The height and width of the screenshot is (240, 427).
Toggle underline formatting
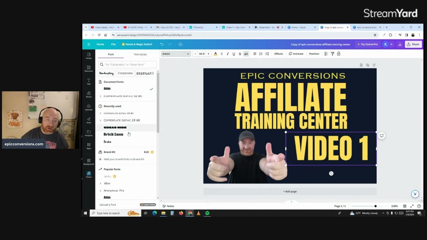(234, 54)
